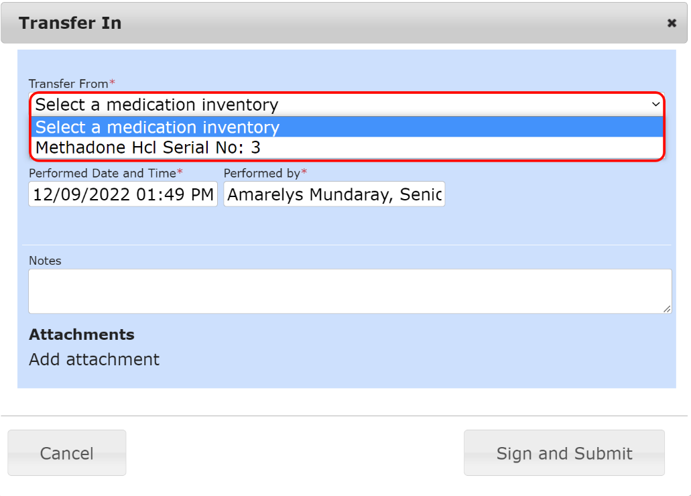
Task: Click the Attachments heading
Action: [x=81, y=334]
